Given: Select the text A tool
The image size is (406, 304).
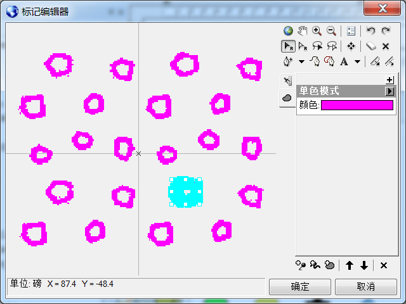Looking at the screenshot, I should tap(344, 62).
